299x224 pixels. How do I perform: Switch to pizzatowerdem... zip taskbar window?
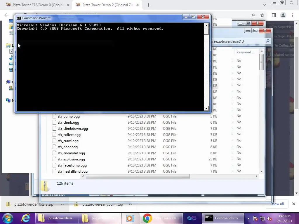coord(57,218)
